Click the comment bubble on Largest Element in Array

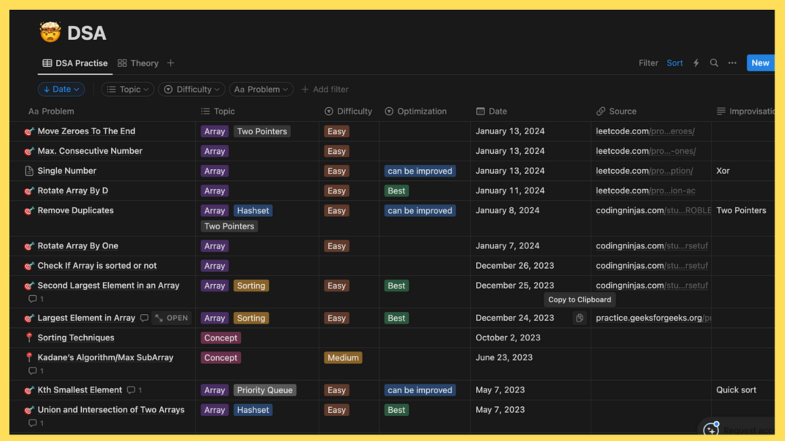coord(144,318)
